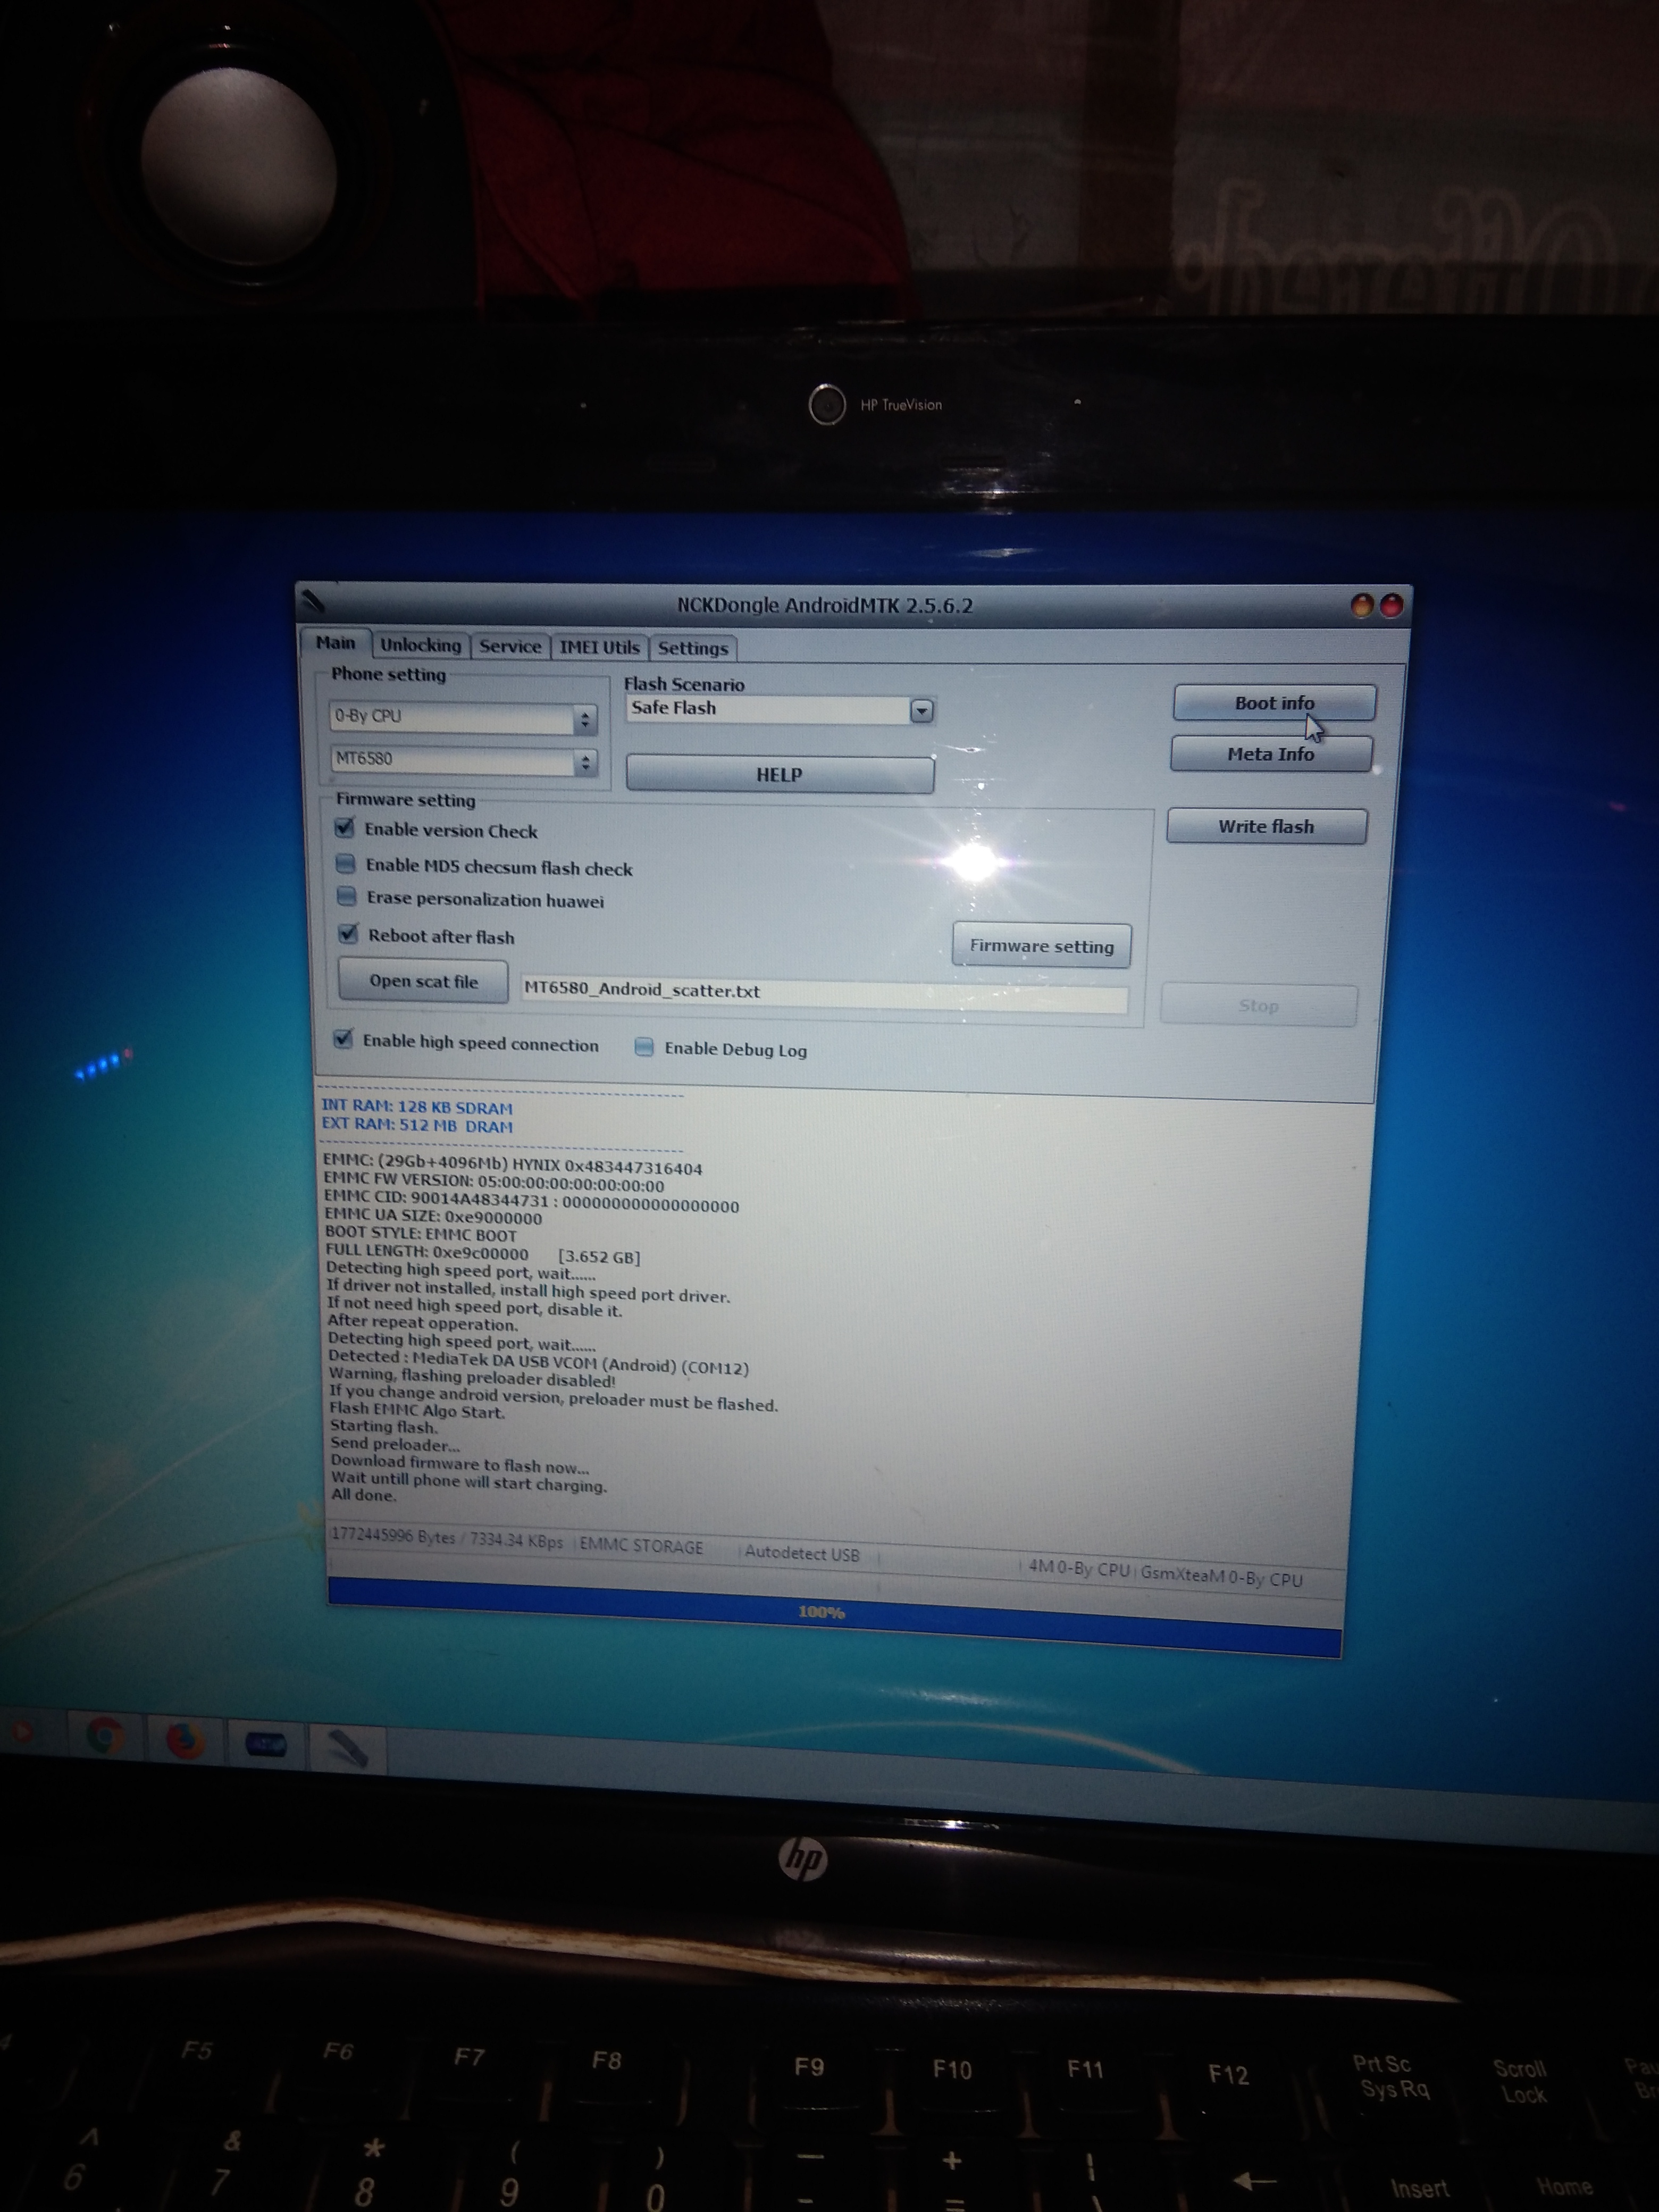Expand the MT6580 CPU model selector
Screen dimensions: 1659x2212
click(x=585, y=762)
